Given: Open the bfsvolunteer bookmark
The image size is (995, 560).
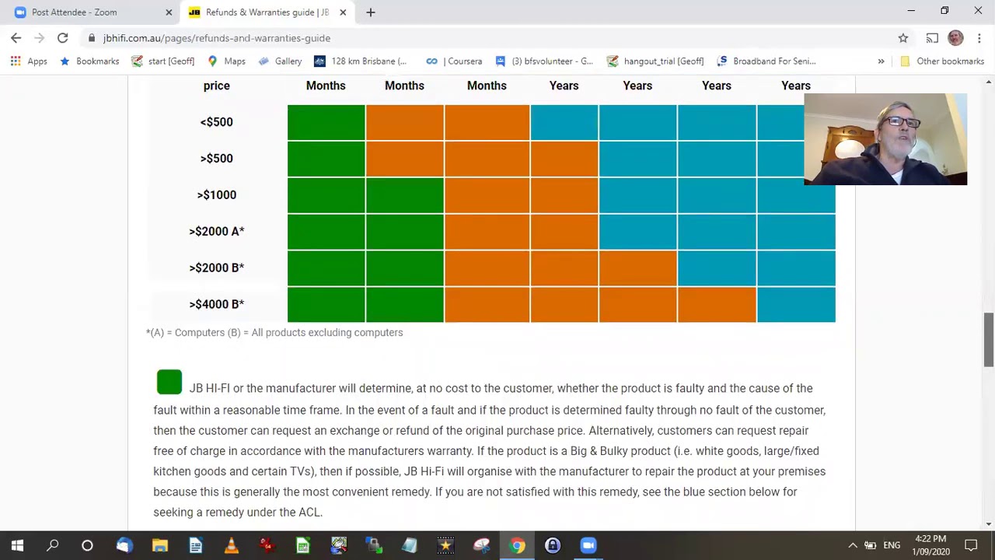Looking at the screenshot, I should pos(544,61).
